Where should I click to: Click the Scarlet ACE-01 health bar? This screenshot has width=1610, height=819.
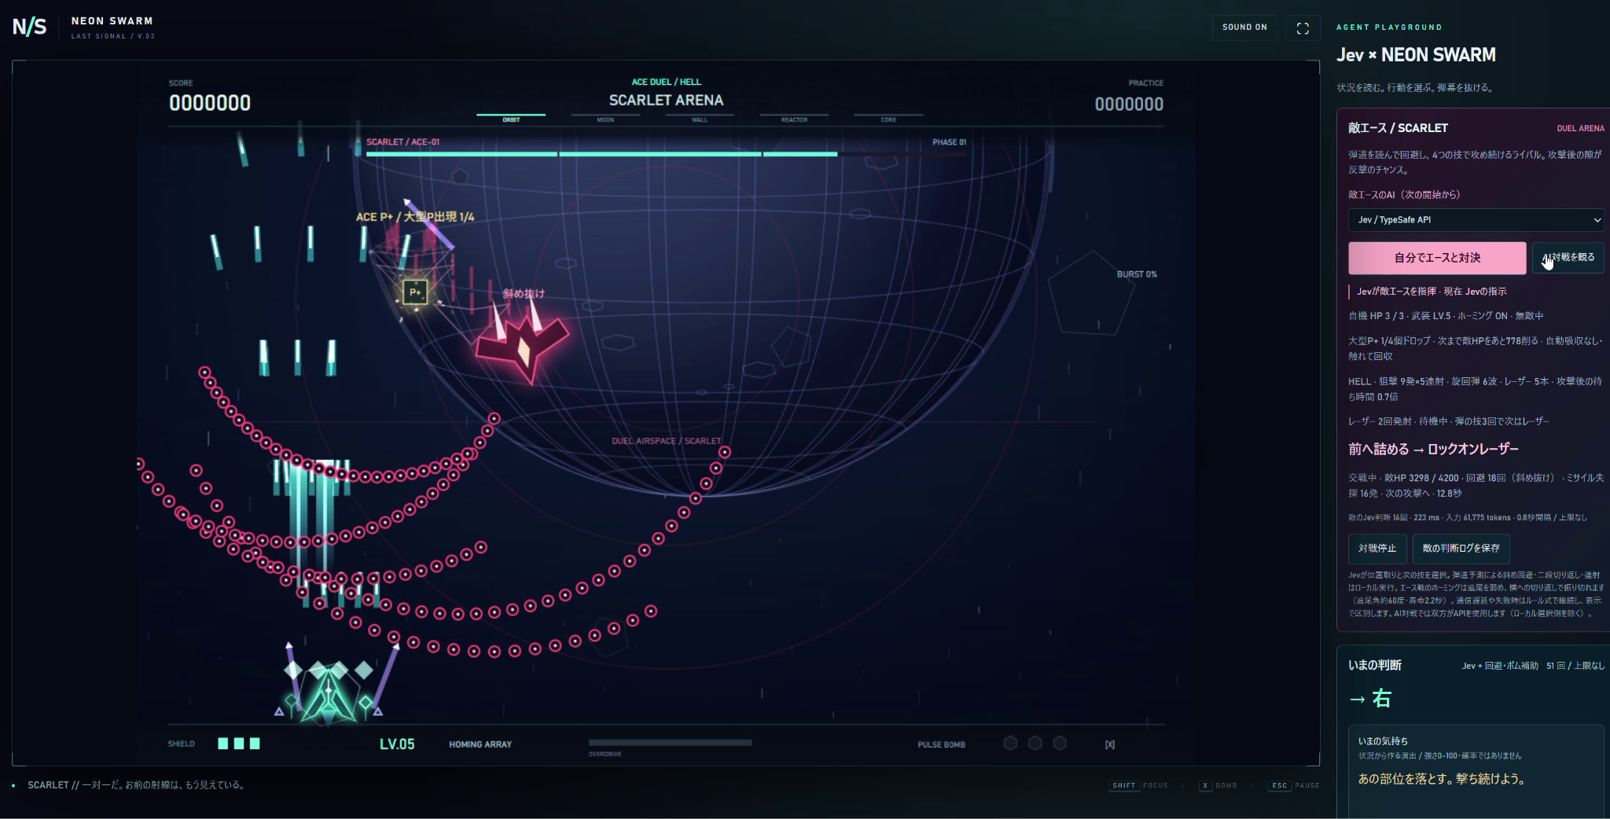click(x=666, y=154)
